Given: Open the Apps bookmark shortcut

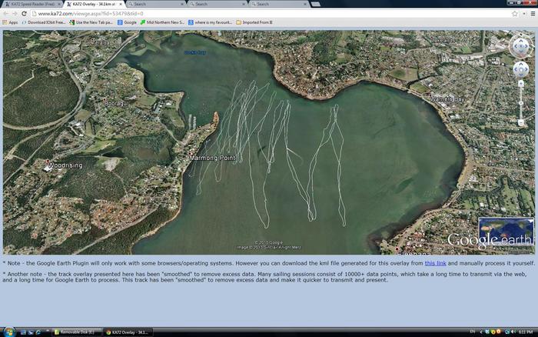Looking at the screenshot, I should point(10,22).
